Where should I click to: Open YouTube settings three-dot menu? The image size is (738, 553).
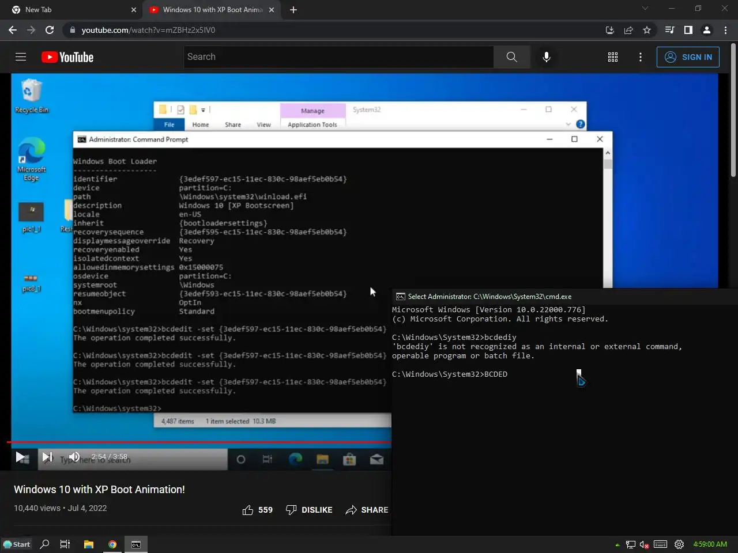point(641,57)
